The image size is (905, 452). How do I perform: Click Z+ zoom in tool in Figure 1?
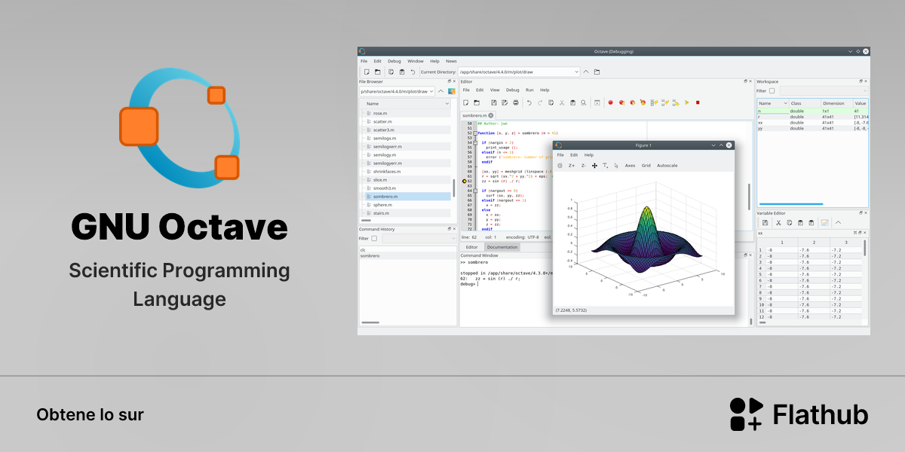[572, 165]
